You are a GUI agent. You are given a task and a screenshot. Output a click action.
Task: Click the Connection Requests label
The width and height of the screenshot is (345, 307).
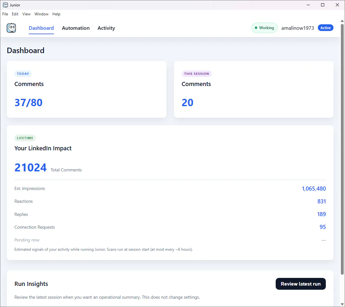tap(34, 227)
